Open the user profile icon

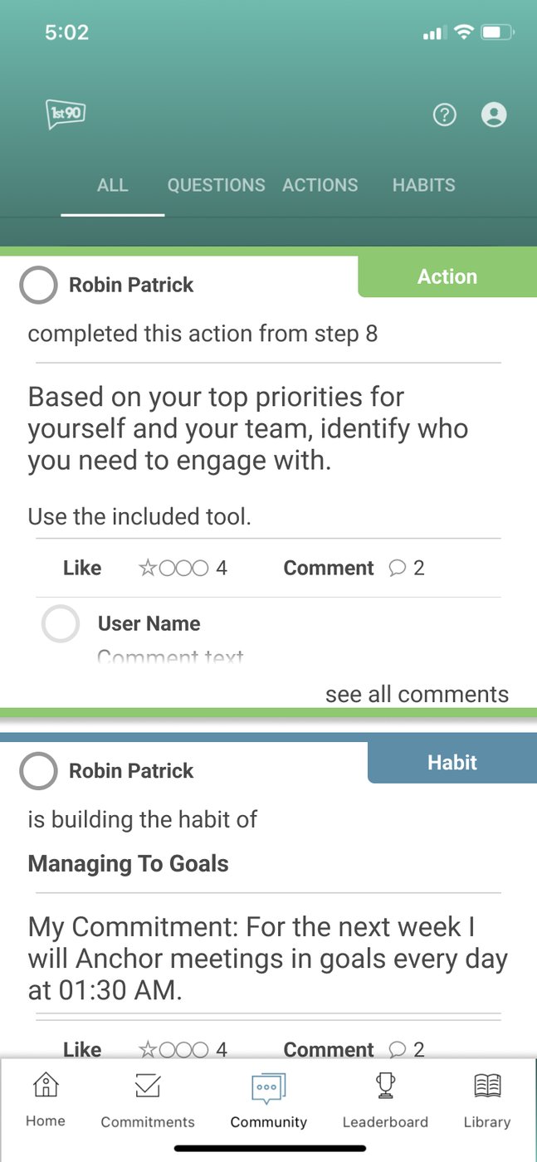(494, 115)
